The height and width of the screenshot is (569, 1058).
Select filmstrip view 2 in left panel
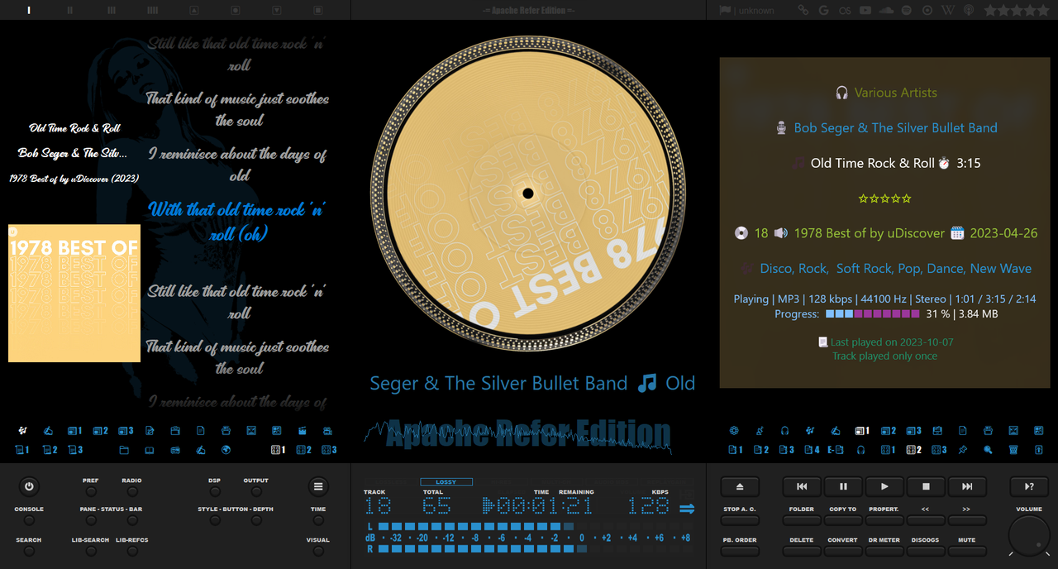(x=303, y=450)
